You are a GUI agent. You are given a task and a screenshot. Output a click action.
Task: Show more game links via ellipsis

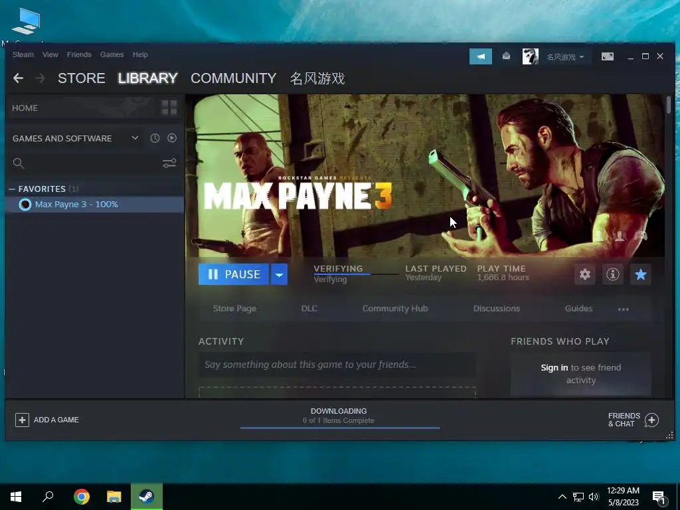(x=623, y=309)
